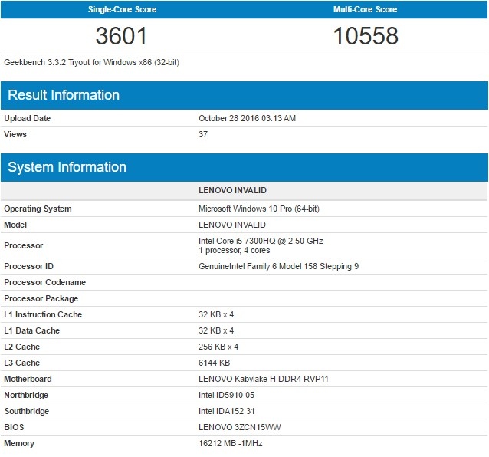Viewport: 489px width, 457px height.
Task: Click the Geekbench 3.3.2 Tryout version text
Action: 91,62
